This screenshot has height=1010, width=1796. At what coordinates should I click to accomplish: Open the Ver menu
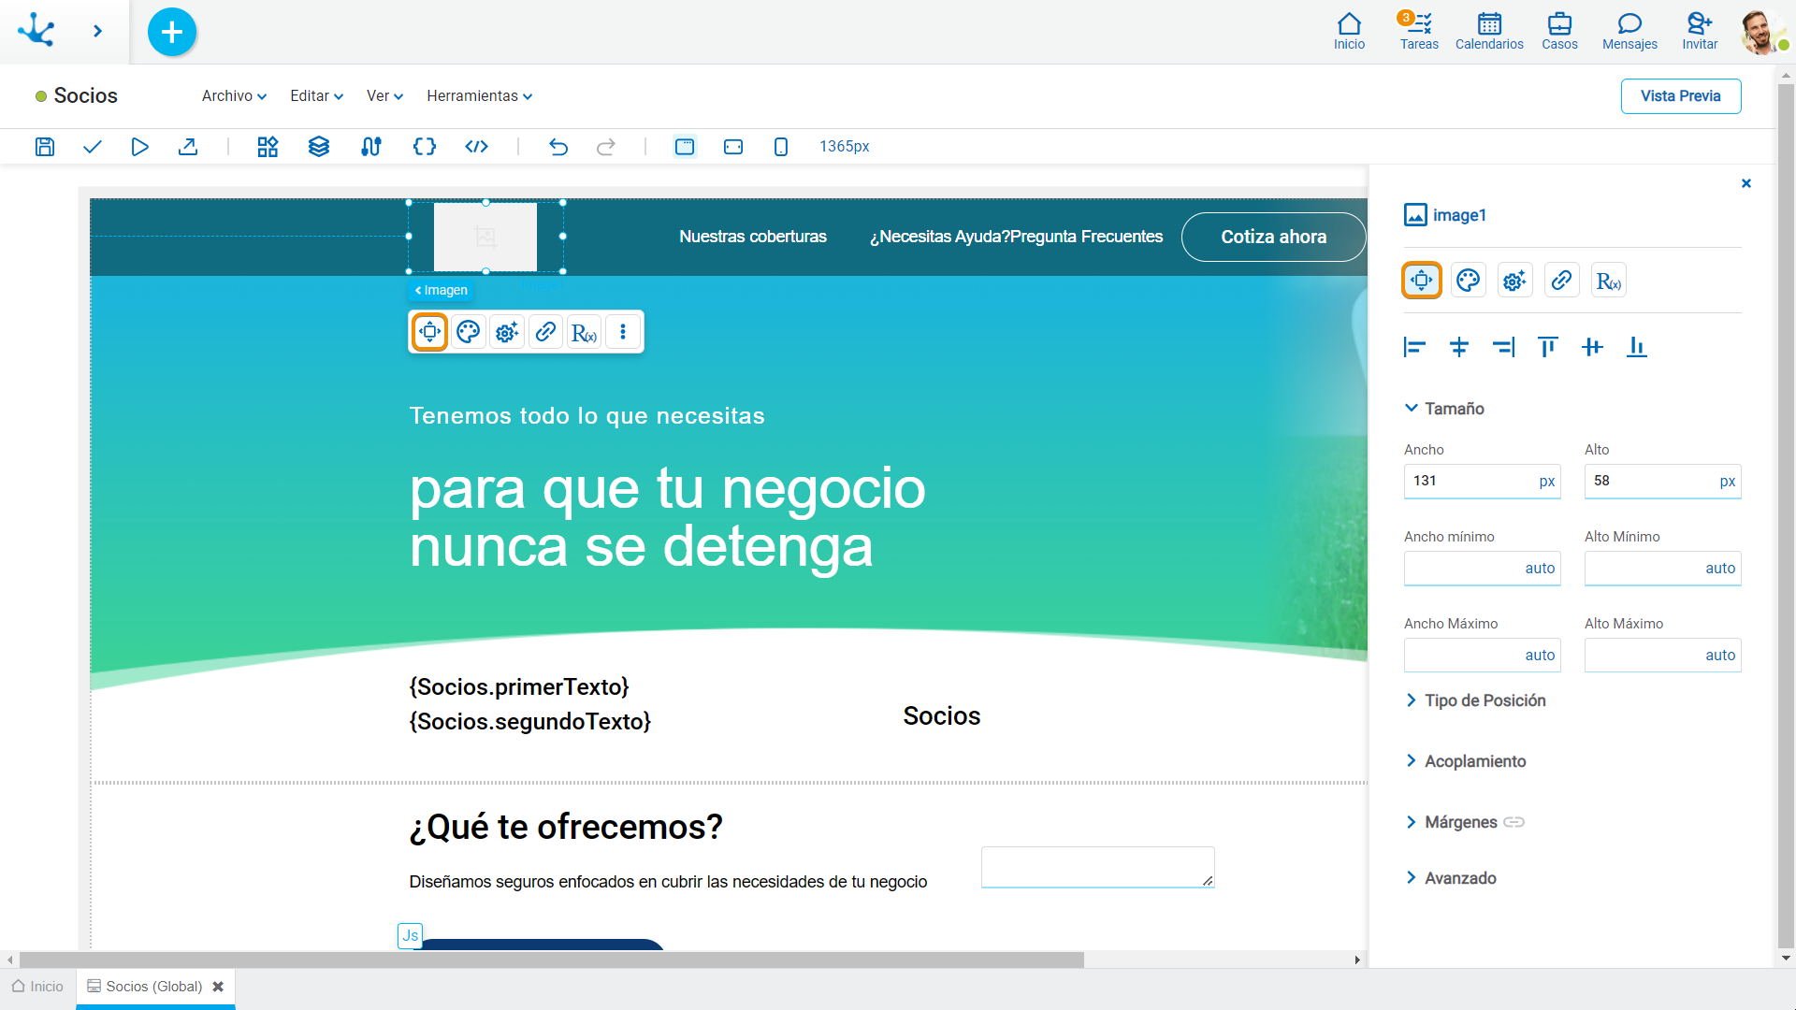(385, 96)
